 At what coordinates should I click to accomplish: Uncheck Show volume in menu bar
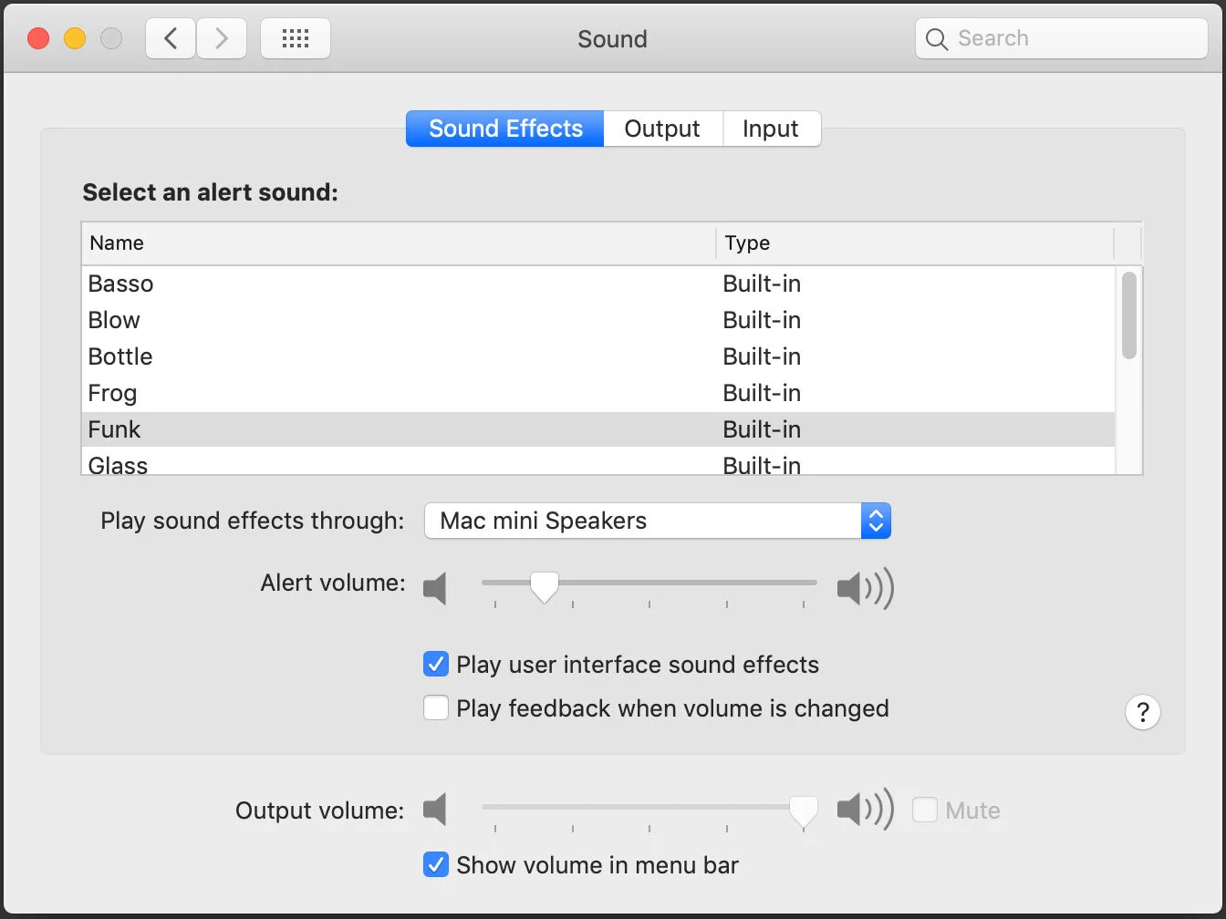(x=436, y=864)
